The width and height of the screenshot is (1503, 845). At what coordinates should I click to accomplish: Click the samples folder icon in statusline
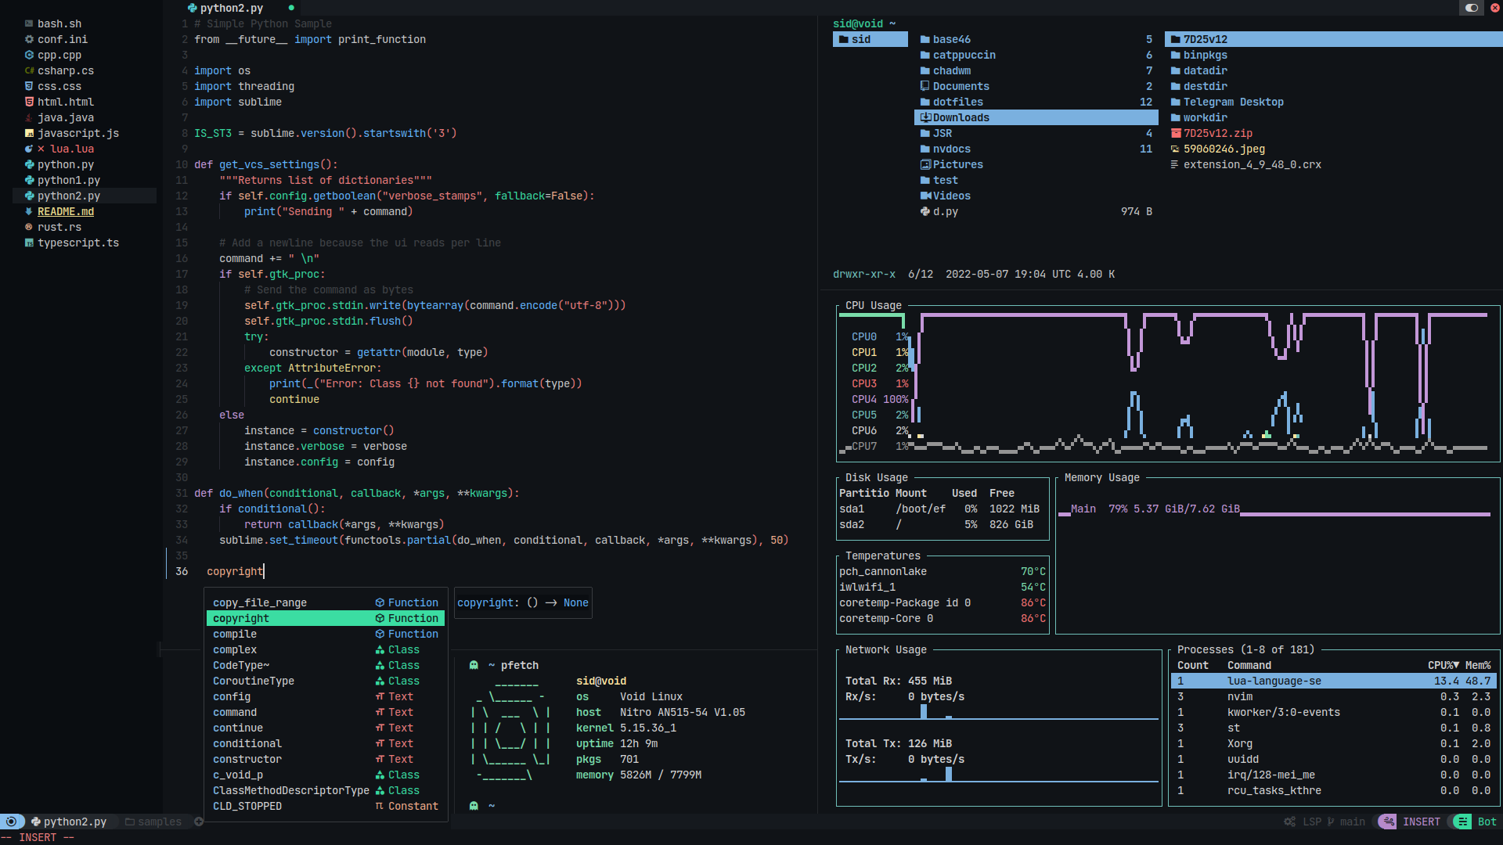click(130, 822)
